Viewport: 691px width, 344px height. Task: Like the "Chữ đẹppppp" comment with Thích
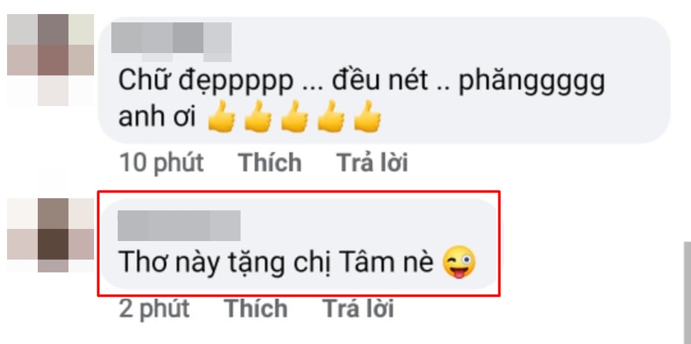[x=270, y=162]
